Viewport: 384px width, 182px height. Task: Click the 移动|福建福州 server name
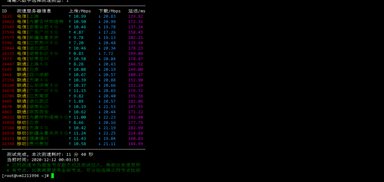(33, 138)
